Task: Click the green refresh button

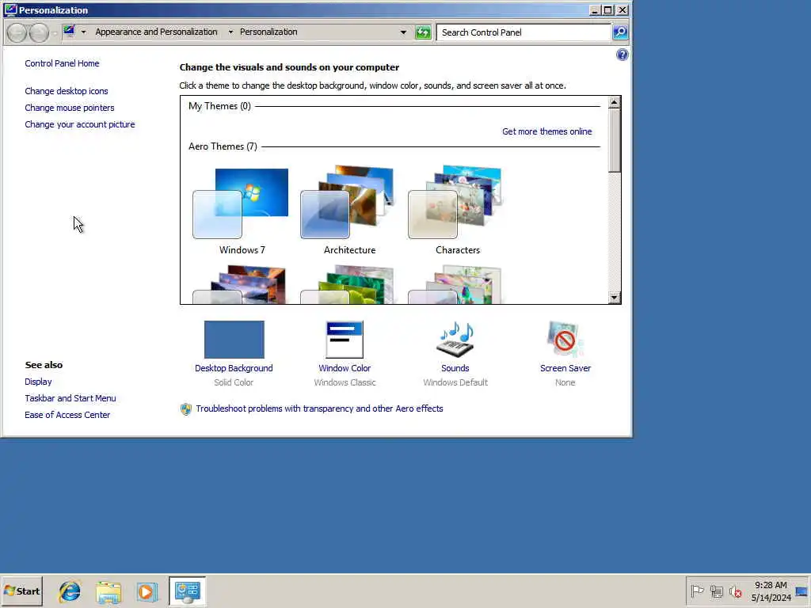Action: coord(423,32)
